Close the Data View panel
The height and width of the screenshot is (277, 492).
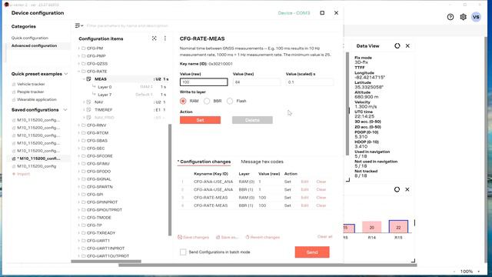pos(407,46)
